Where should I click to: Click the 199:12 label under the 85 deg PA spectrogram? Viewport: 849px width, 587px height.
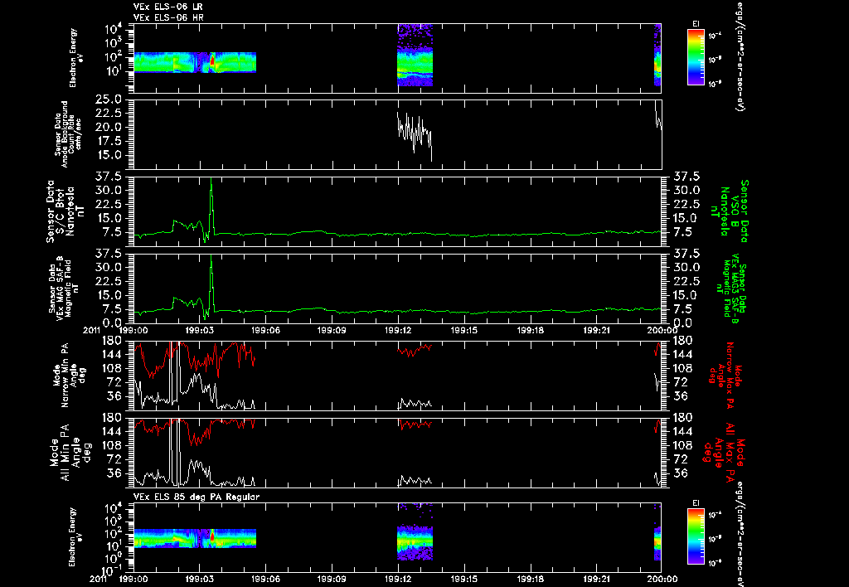[398, 579]
